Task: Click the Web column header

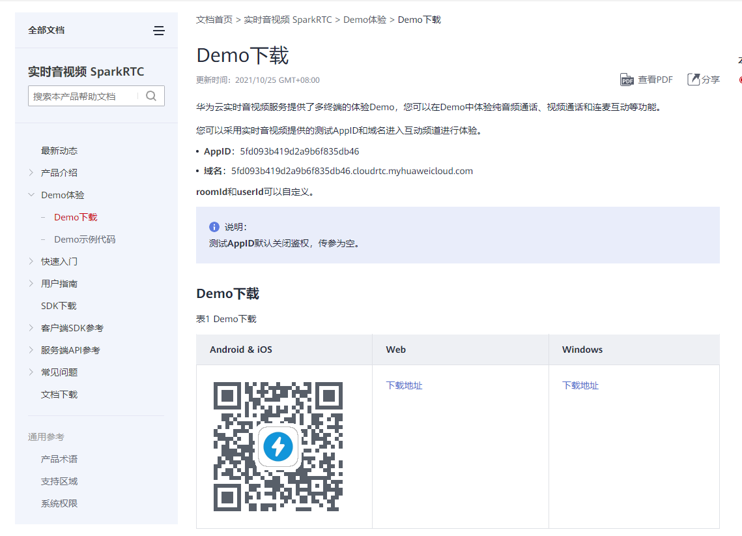Action: (395, 350)
